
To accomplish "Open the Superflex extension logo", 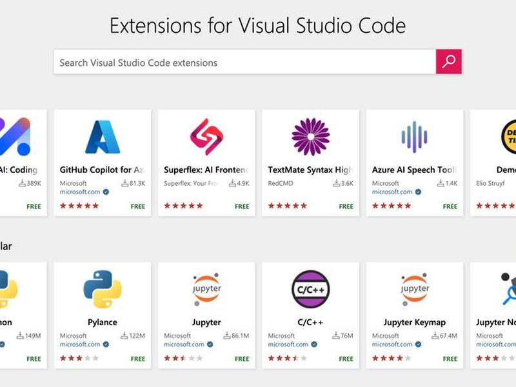I will 206,137.
